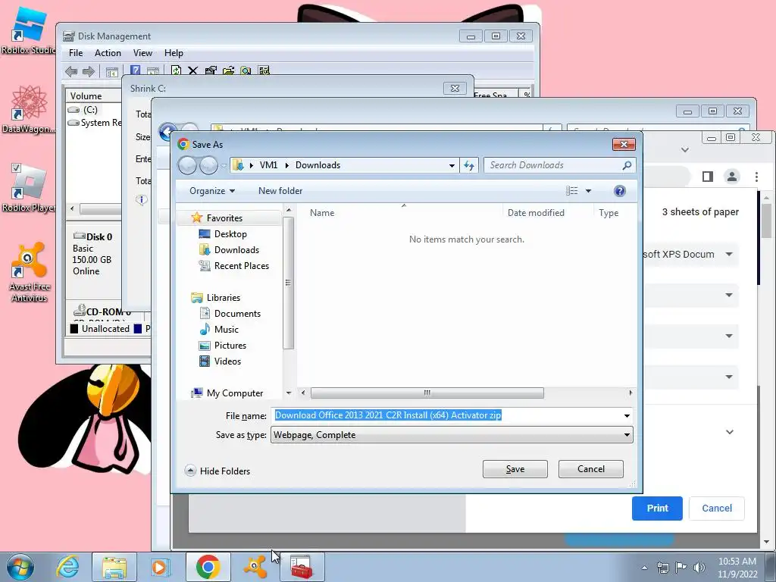
Task: Open Windows Media Player taskbar icon
Action: tap(161, 567)
